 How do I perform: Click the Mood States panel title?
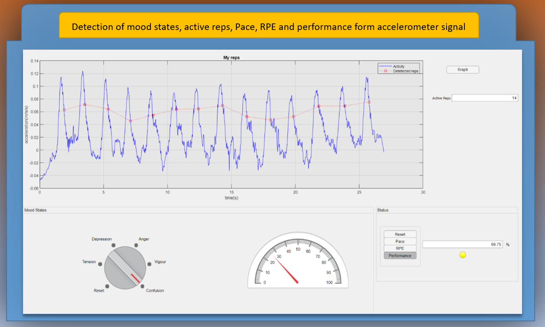point(36,210)
